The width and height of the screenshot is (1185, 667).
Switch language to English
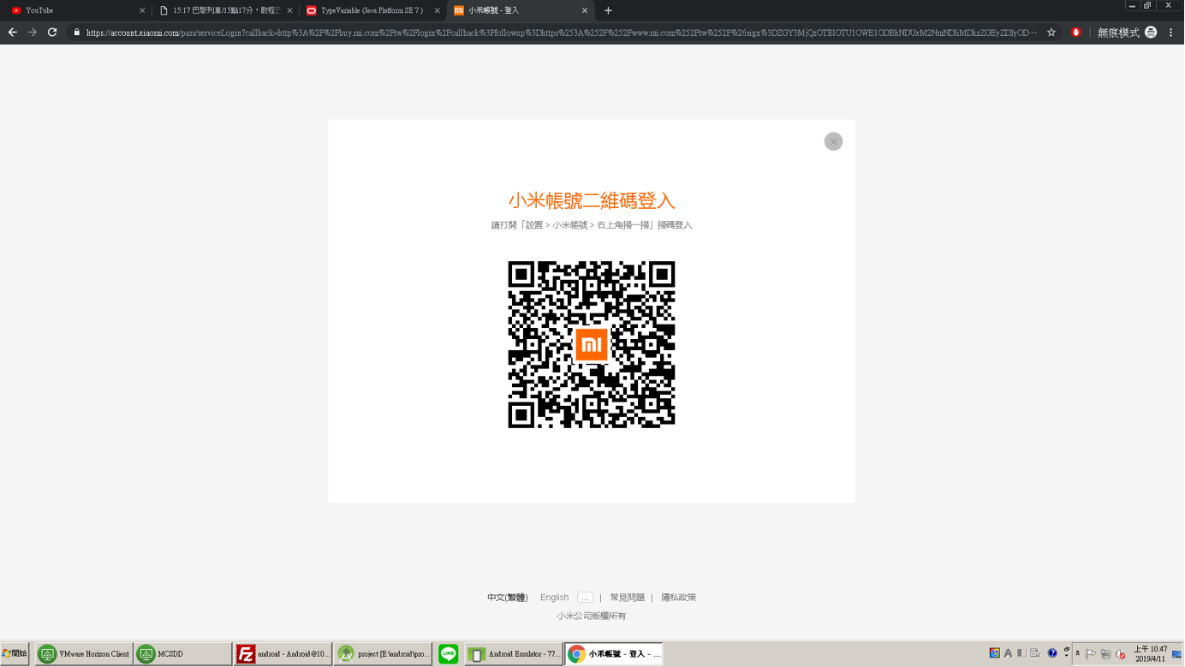click(x=554, y=598)
